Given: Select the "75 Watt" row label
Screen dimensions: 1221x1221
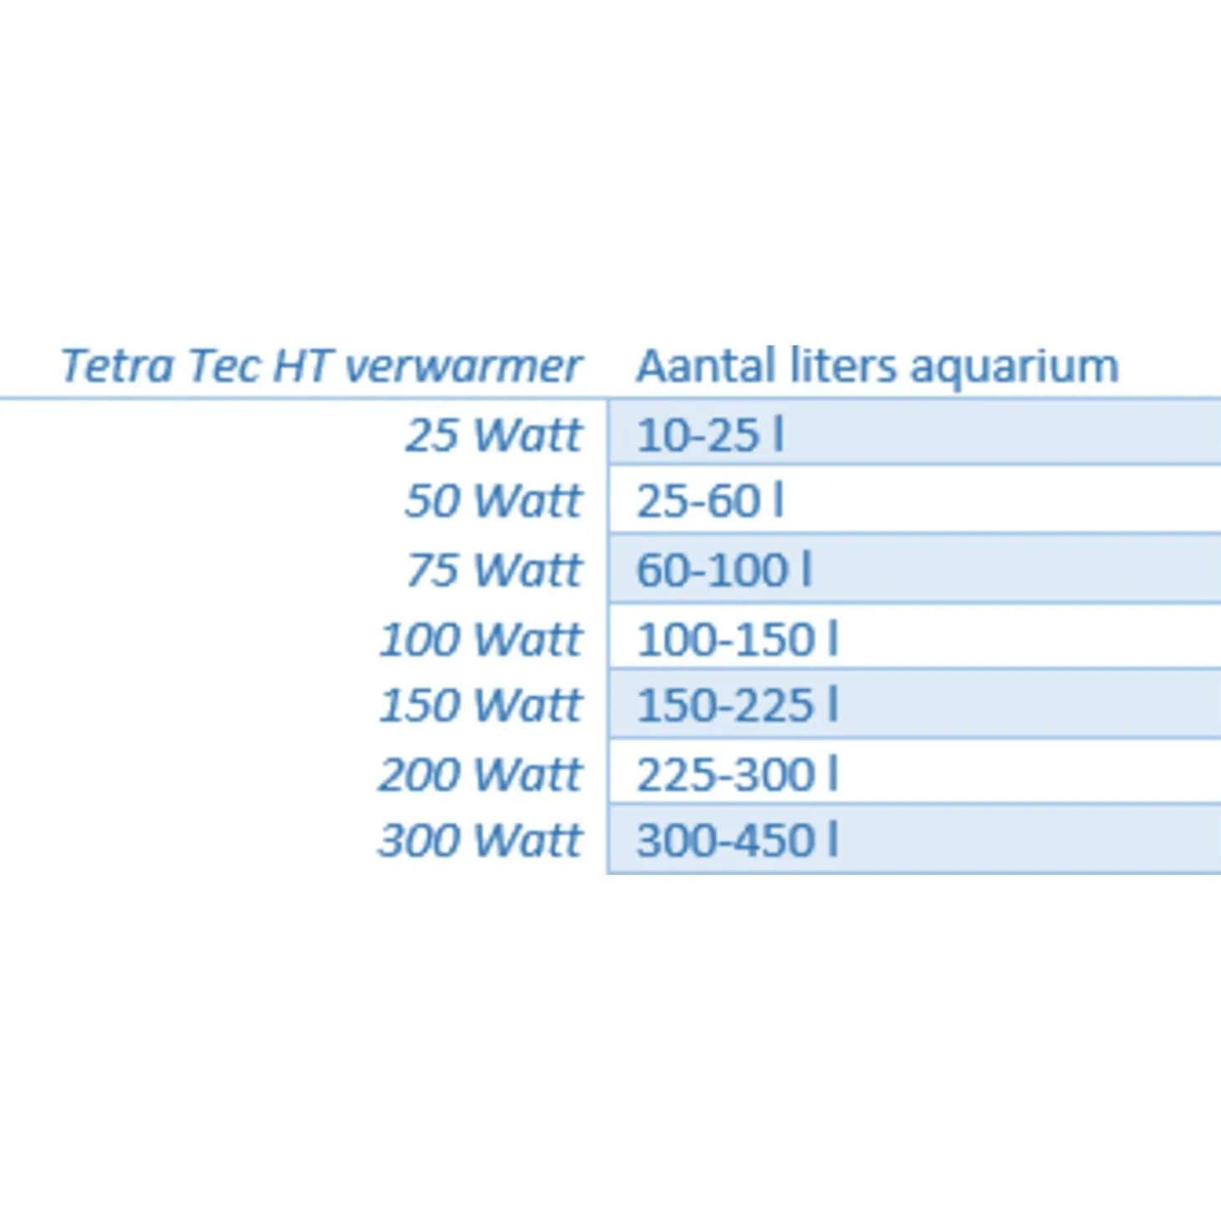Looking at the screenshot, I should (493, 570).
